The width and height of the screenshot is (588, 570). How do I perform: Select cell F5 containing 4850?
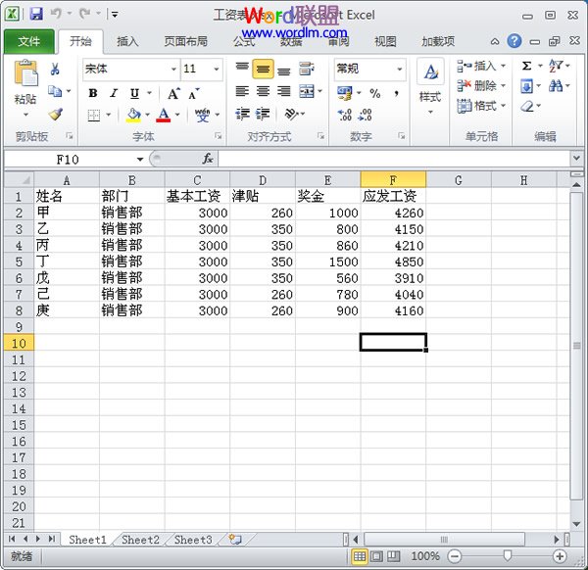click(x=392, y=261)
